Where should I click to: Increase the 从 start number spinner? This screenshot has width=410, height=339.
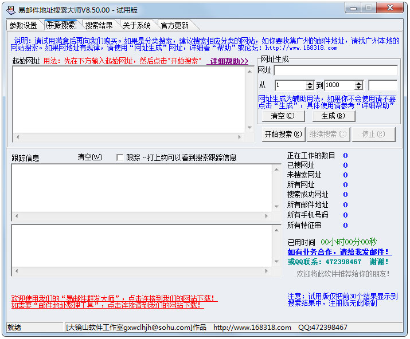[310, 83]
